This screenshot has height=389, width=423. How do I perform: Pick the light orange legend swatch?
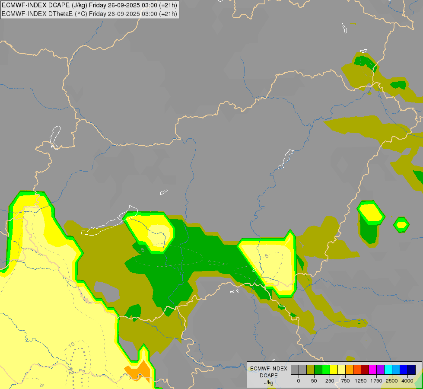coord(350,370)
